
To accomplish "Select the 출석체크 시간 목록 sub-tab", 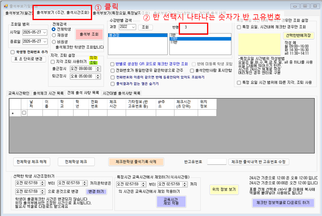I will click(x=48, y=93).
